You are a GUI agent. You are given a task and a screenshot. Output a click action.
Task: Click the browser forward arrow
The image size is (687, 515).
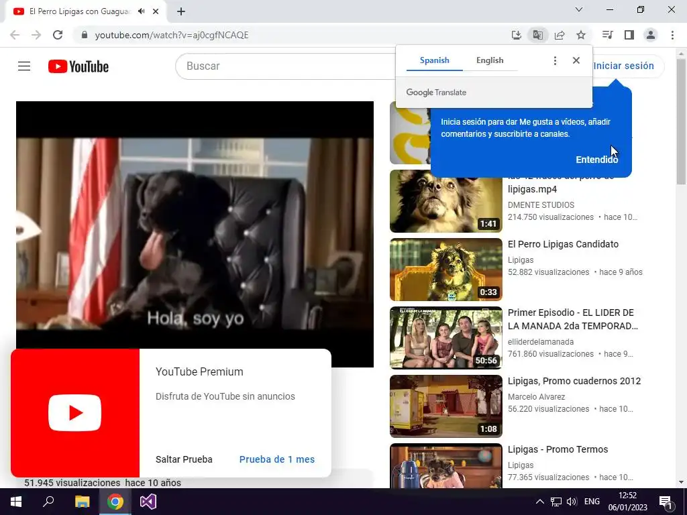(36, 35)
